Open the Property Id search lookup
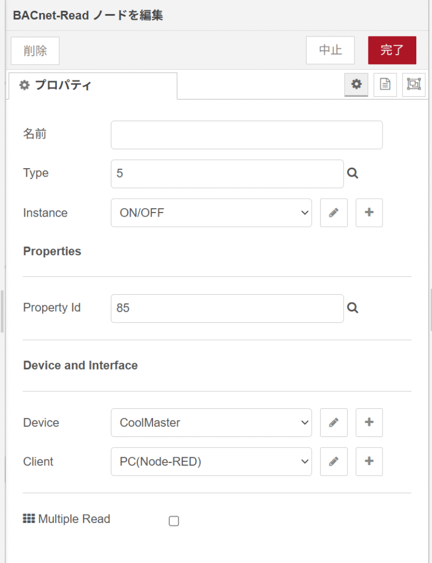432x563 pixels. click(x=353, y=308)
